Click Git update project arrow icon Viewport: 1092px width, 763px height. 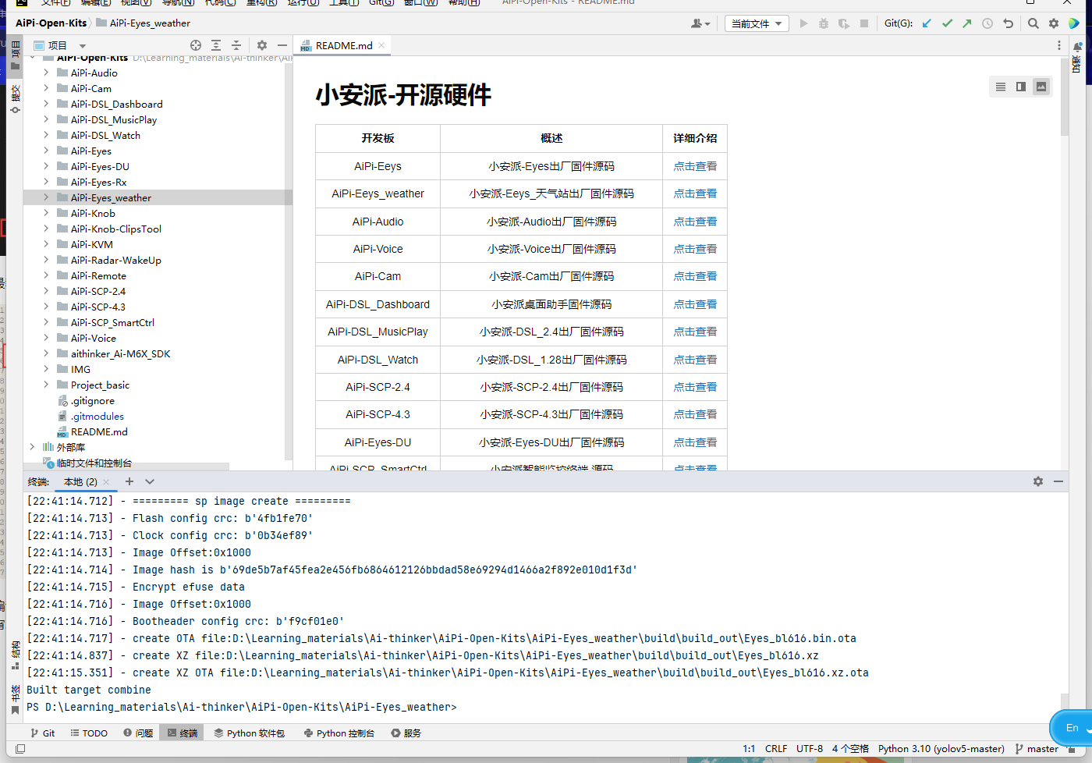(x=927, y=23)
